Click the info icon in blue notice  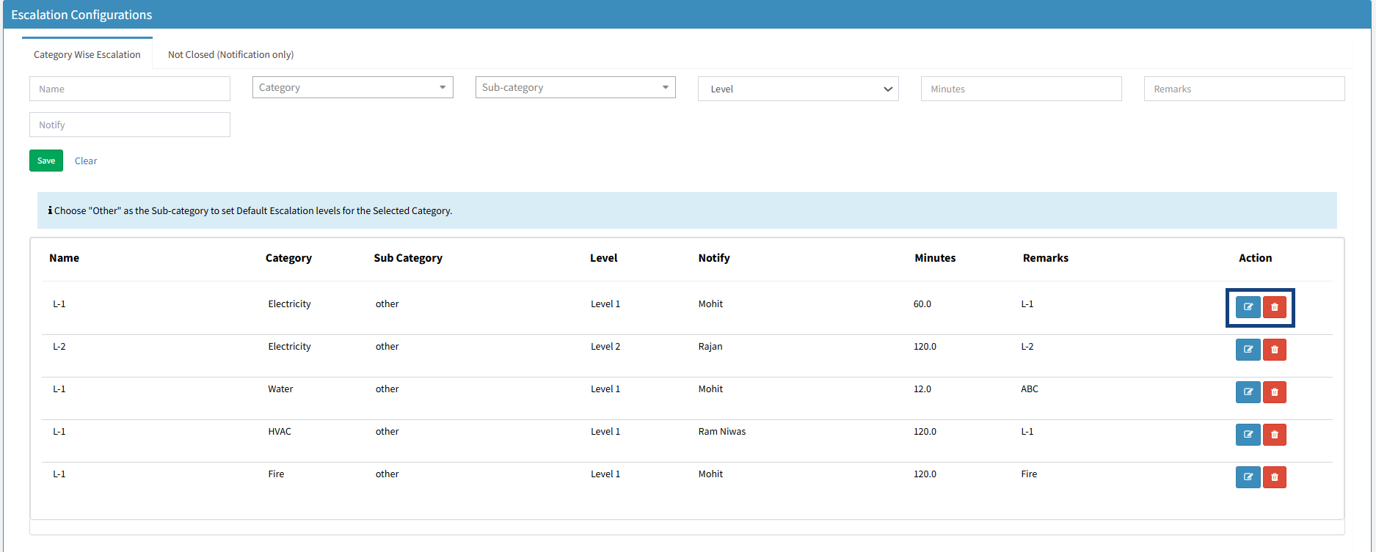click(x=50, y=210)
